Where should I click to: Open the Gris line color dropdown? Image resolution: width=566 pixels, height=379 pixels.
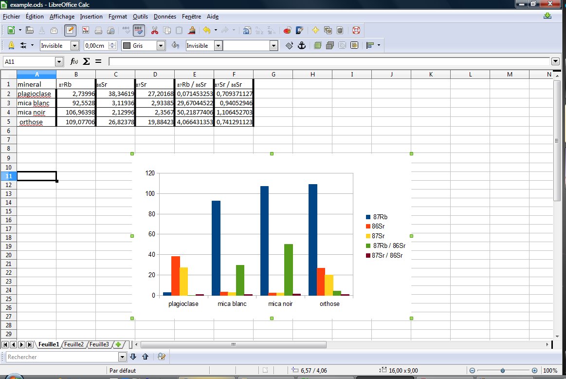click(x=161, y=45)
